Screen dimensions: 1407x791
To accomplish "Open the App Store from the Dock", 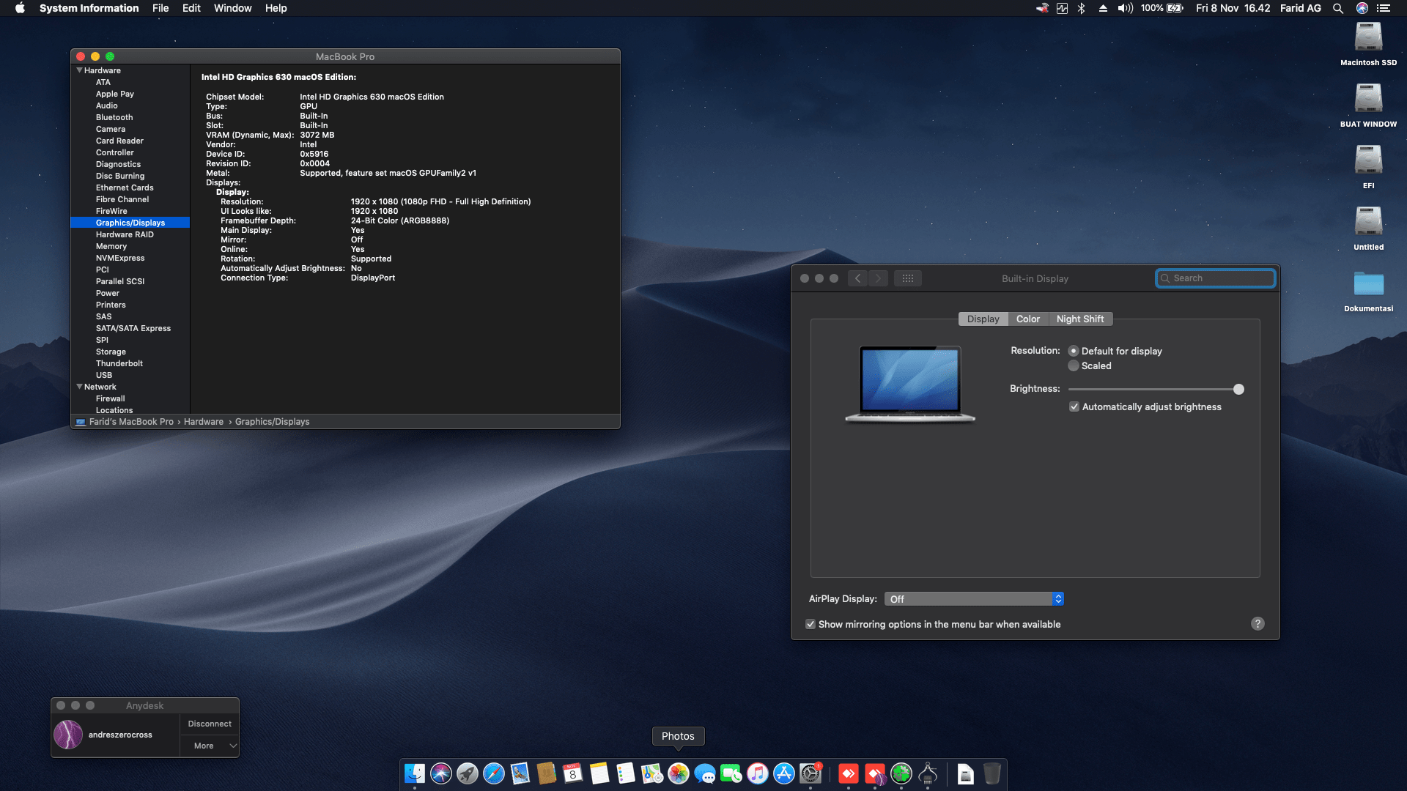I will click(783, 774).
